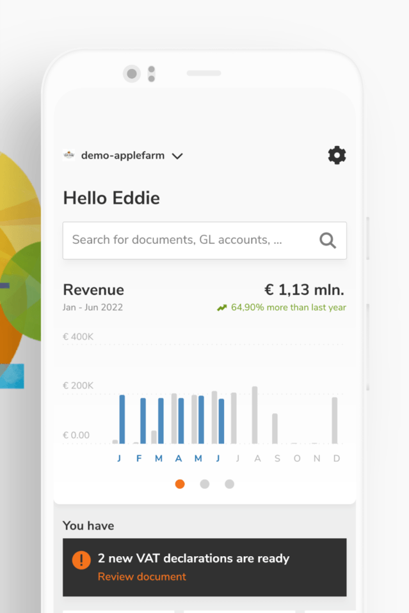Click the Revenue section heading
This screenshot has height=613, width=409.
[93, 290]
